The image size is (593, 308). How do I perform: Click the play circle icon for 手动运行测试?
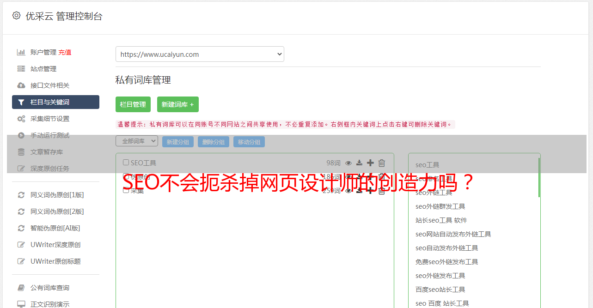tap(21, 135)
